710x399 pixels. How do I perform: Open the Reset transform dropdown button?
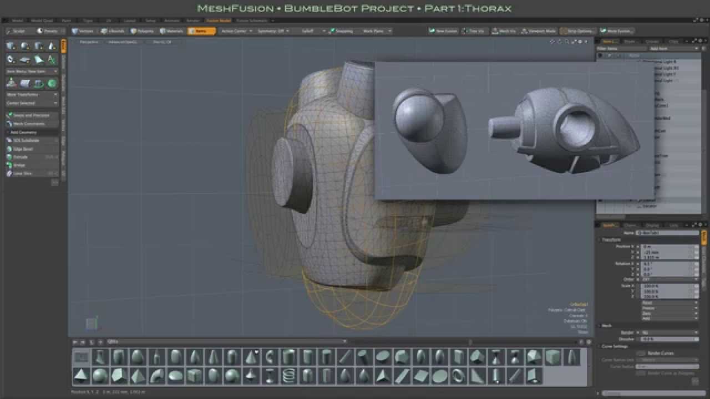(670, 303)
